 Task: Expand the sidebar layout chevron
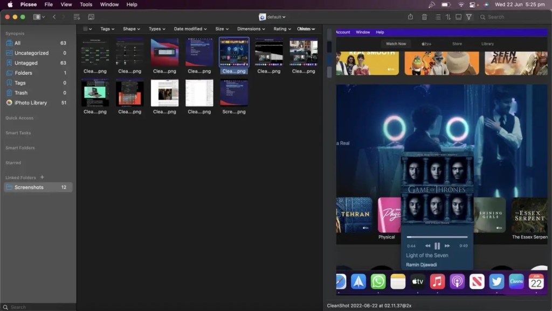(43, 17)
